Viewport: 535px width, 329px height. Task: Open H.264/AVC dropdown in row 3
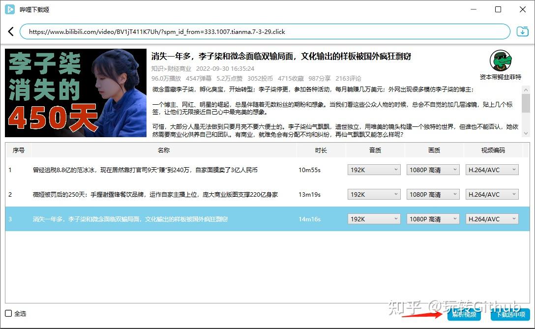click(492, 219)
